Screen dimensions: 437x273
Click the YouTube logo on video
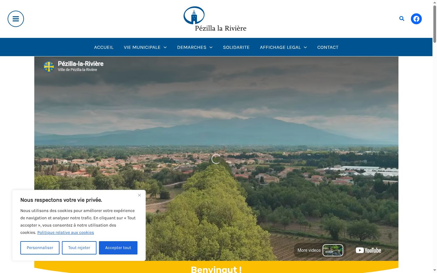[368, 250]
